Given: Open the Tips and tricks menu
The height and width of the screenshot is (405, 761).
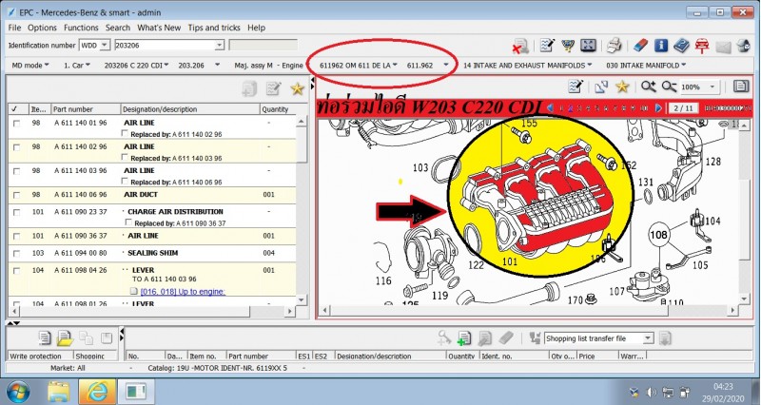Looking at the screenshot, I should pyautogui.click(x=214, y=28).
